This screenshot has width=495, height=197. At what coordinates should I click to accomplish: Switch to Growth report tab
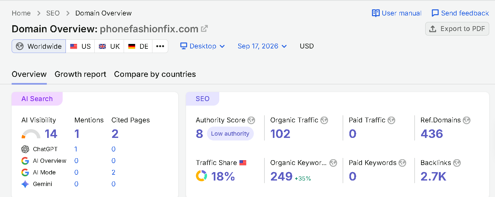pyautogui.click(x=80, y=74)
